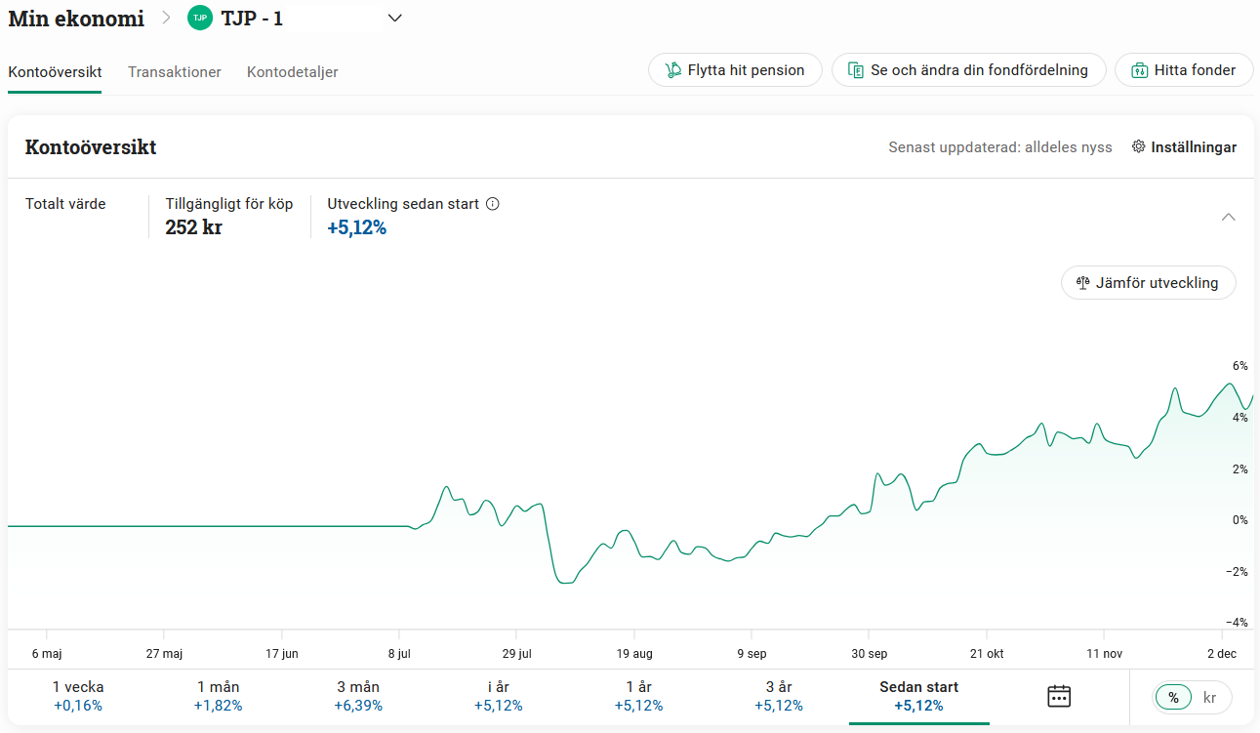
Task: Open the Kontodetaljer tab
Action: point(292,72)
